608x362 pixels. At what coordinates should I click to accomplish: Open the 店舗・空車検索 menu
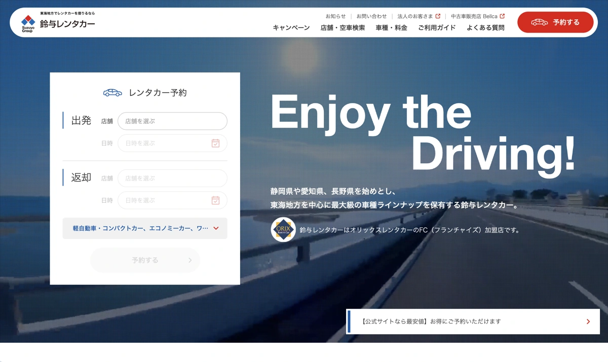(x=343, y=28)
